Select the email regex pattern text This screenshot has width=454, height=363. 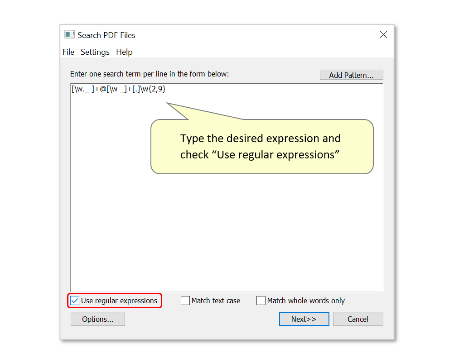(x=118, y=89)
